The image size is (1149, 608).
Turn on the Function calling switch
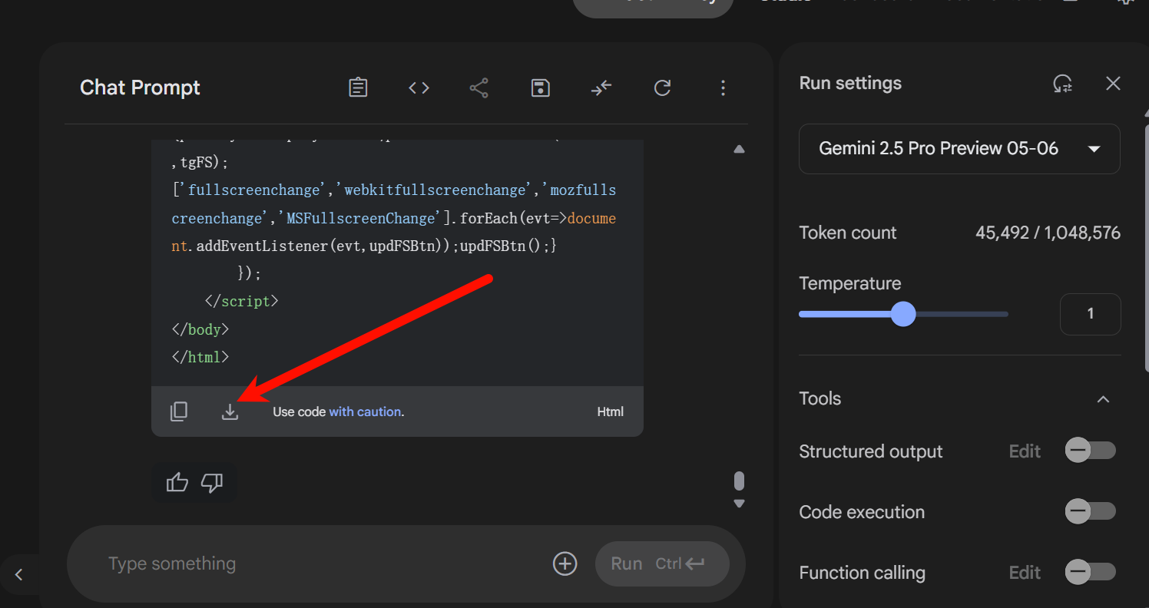tap(1091, 572)
